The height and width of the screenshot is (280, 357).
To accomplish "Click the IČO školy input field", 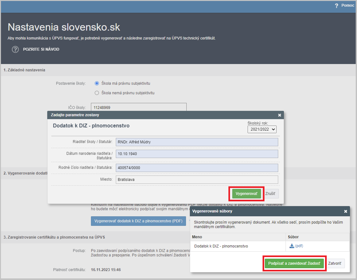I will coord(138,108).
